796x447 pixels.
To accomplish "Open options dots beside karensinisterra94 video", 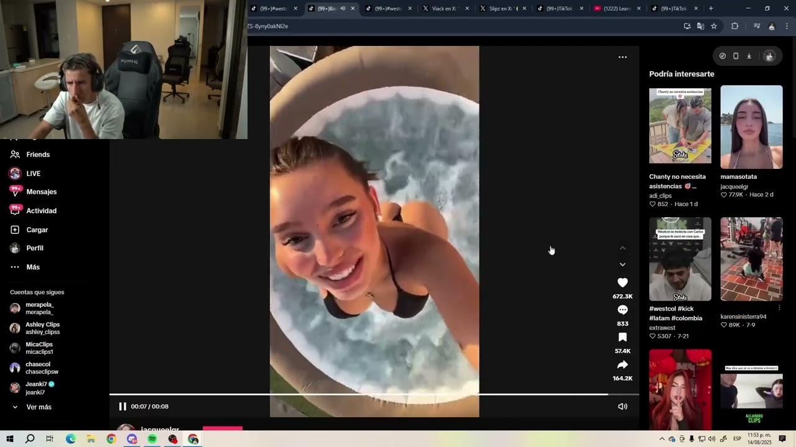I will click(779, 308).
